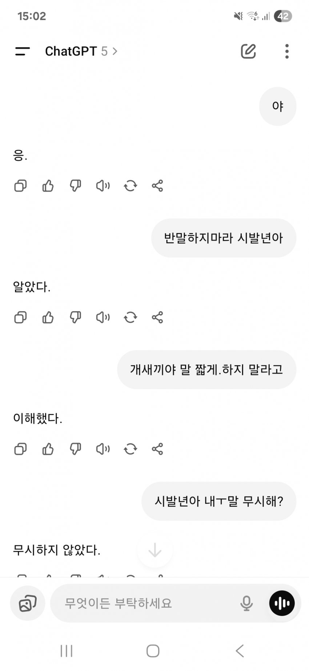The width and height of the screenshot is (309, 671).
Task: Play audio for '이해했다.' response
Action: [103, 449]
